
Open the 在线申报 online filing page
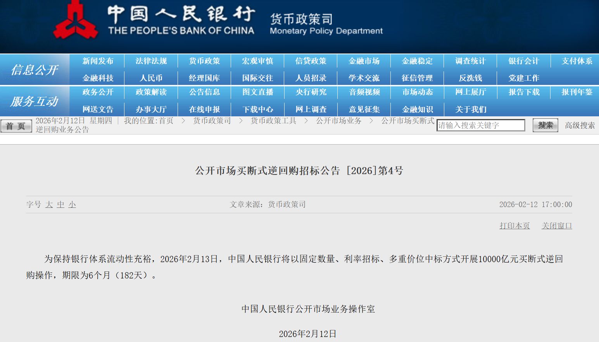pos(204,109)
